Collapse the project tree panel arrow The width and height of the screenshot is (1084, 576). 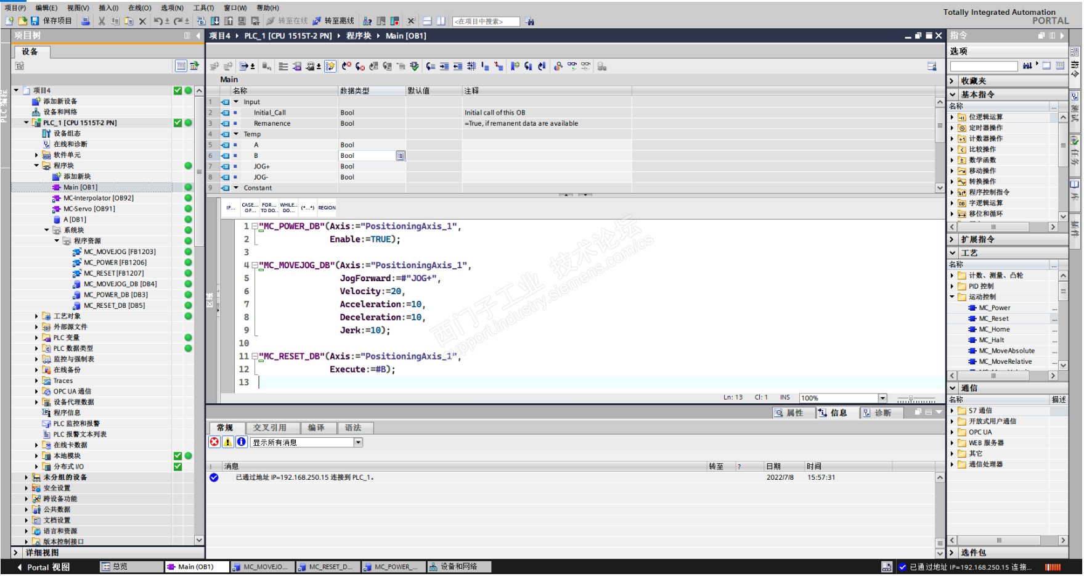[198, 36]
